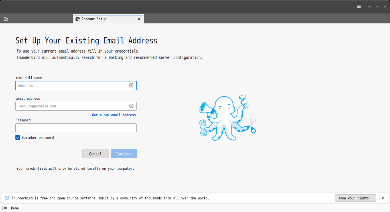
Task: Click the envelope icon on the Account Setup tab
Action: tap(78, 19)
